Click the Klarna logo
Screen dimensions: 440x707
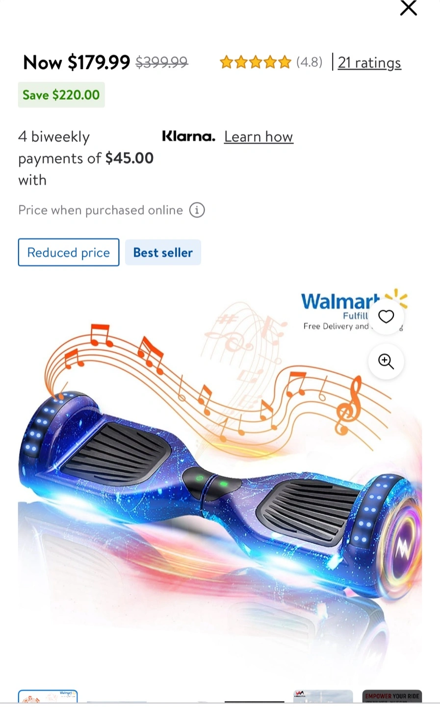188,136
